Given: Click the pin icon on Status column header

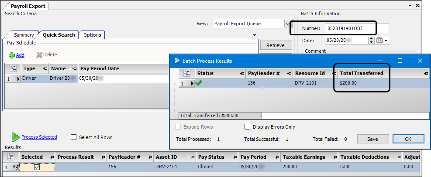Looking at the screenshot, I should [242, 74].
